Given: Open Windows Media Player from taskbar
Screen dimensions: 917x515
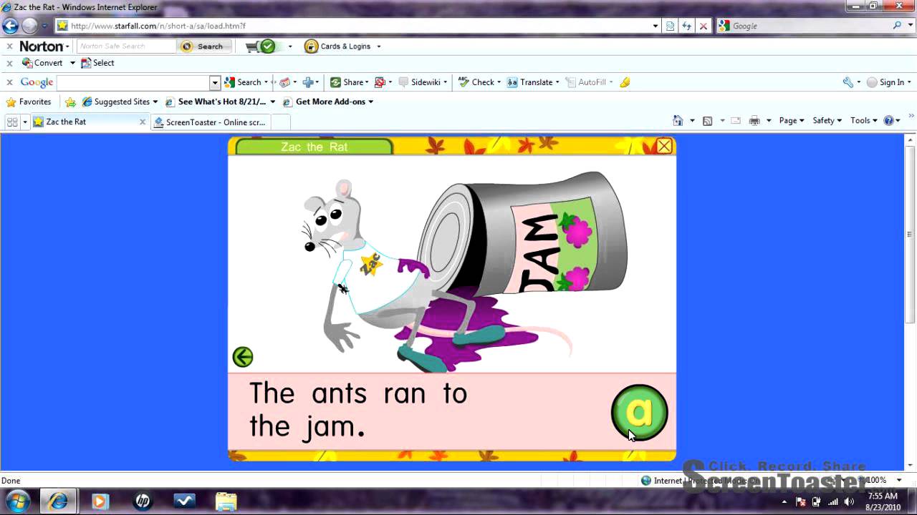Looking at the screenshot, I should coord(100,501).
